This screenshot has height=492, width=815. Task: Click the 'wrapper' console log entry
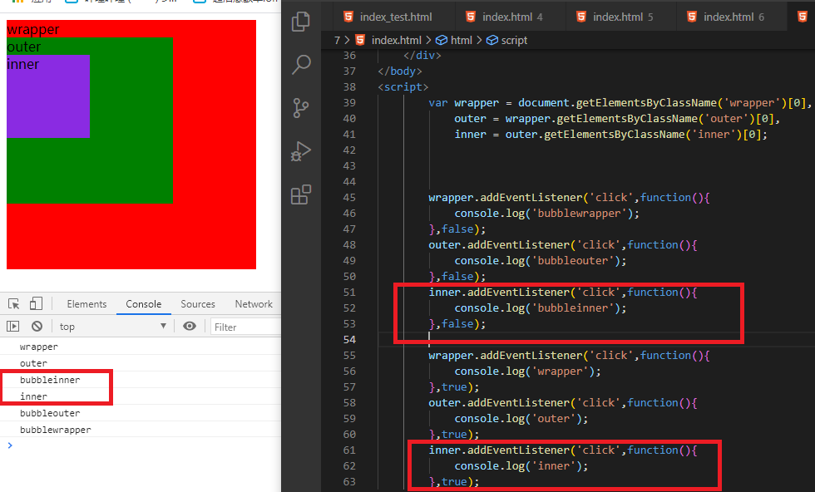(x=39, y=347)
